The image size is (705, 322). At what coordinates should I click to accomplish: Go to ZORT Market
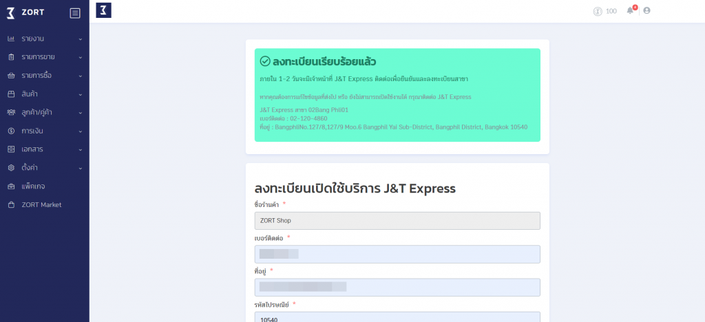tap(45, 205)
